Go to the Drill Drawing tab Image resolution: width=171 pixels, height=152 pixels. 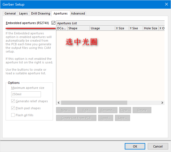tap(40, 13)
